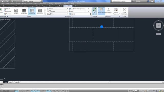Open the Express Tools ribbon tab
The height and width of the screenshot is (92, 164).
[x=58, y=6]
